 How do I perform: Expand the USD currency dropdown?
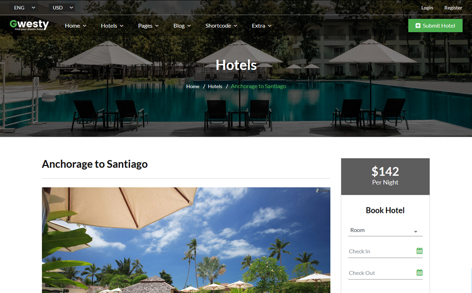tap(62, 7)
